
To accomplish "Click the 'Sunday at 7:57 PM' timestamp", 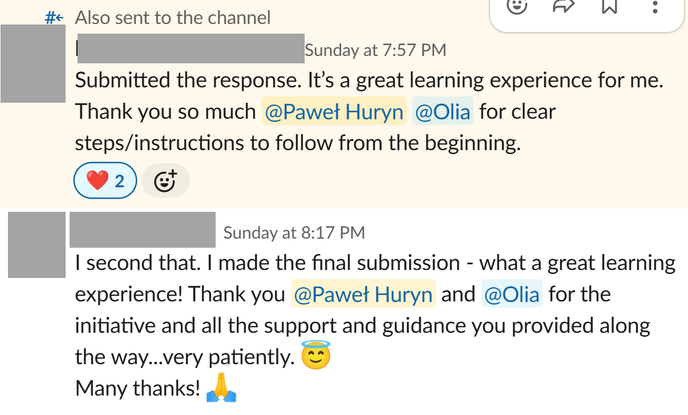I will 376,50.
